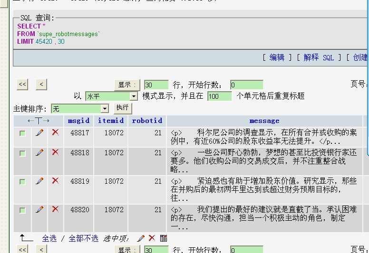
Task: Click bottom 开始行数 field showing 0
Action: point(247,250)
